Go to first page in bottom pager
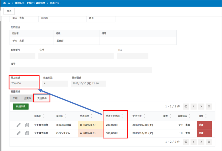The height and width of the screenshot is (151, 222). (186, 142)
